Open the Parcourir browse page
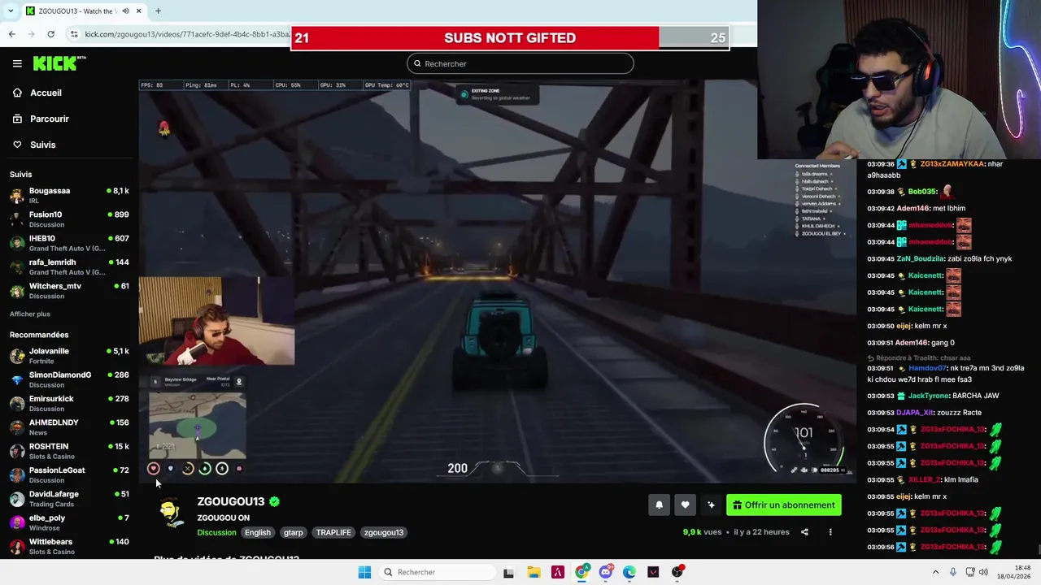Viewport: 1041px width, 585px height. coord(49,119)
